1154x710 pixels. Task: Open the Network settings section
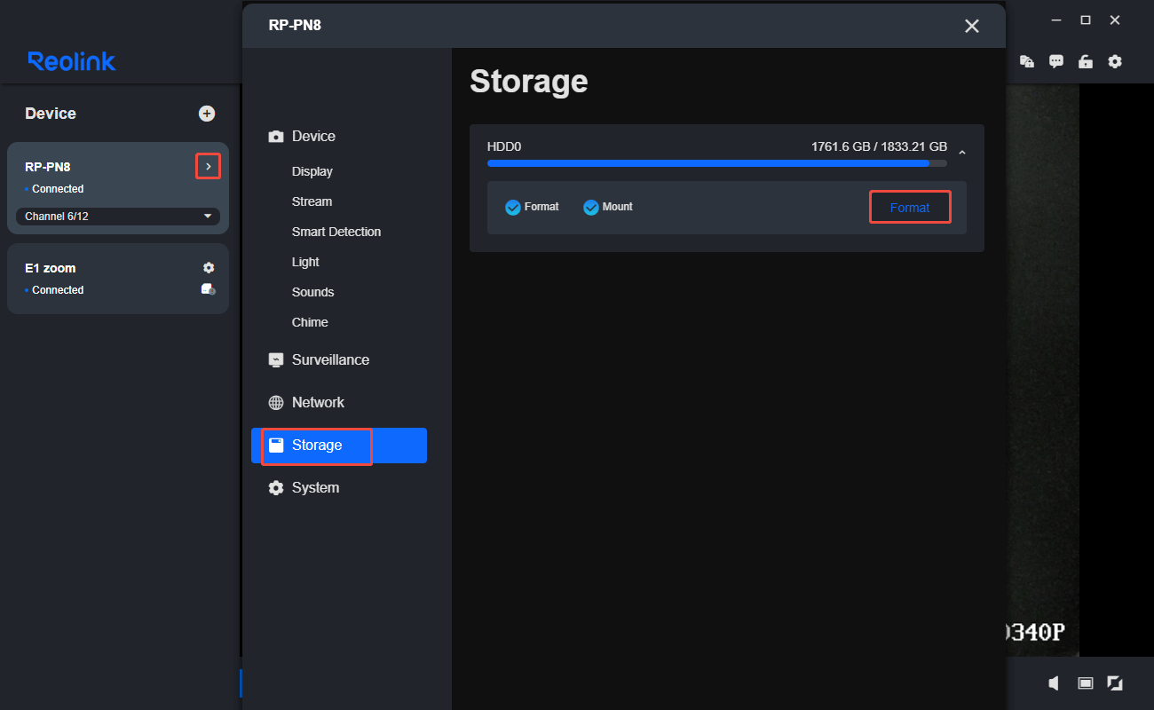pyautogui.click(x=317, y=403)
